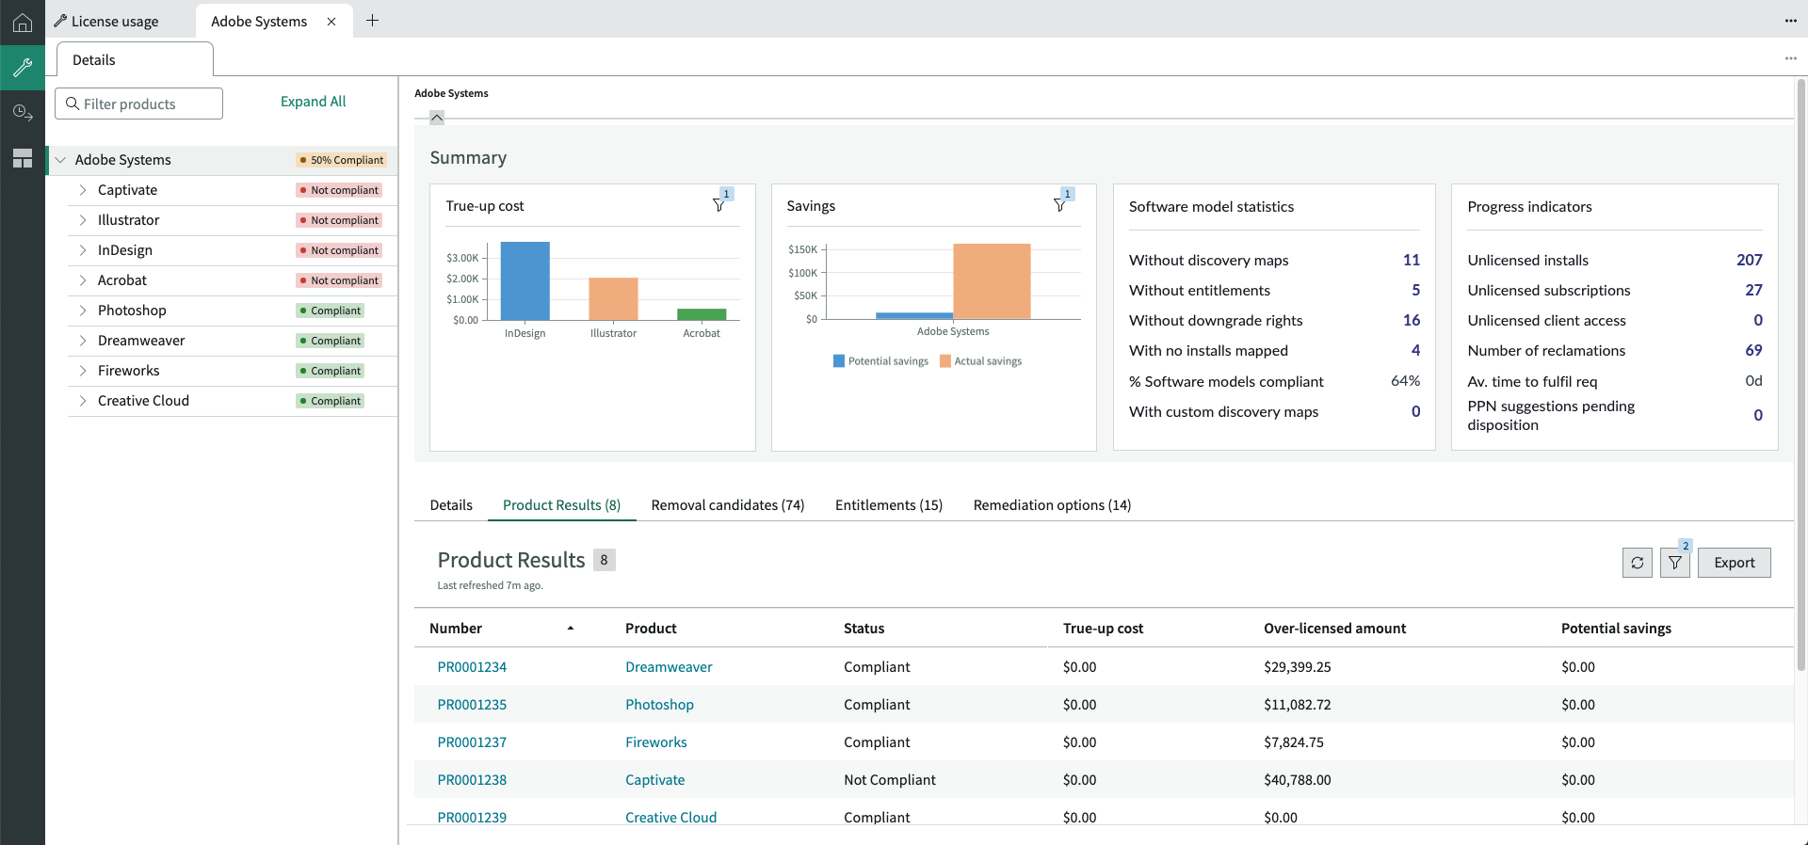Expand the Acrobat tree node
The width and height of the screenshot is (1808, 845).
pos(83,280)
